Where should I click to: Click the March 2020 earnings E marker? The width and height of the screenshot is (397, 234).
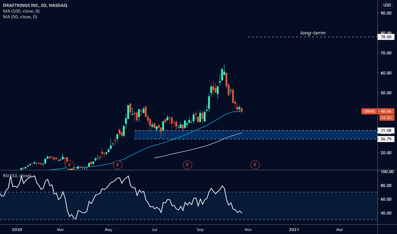pos(69,165)
